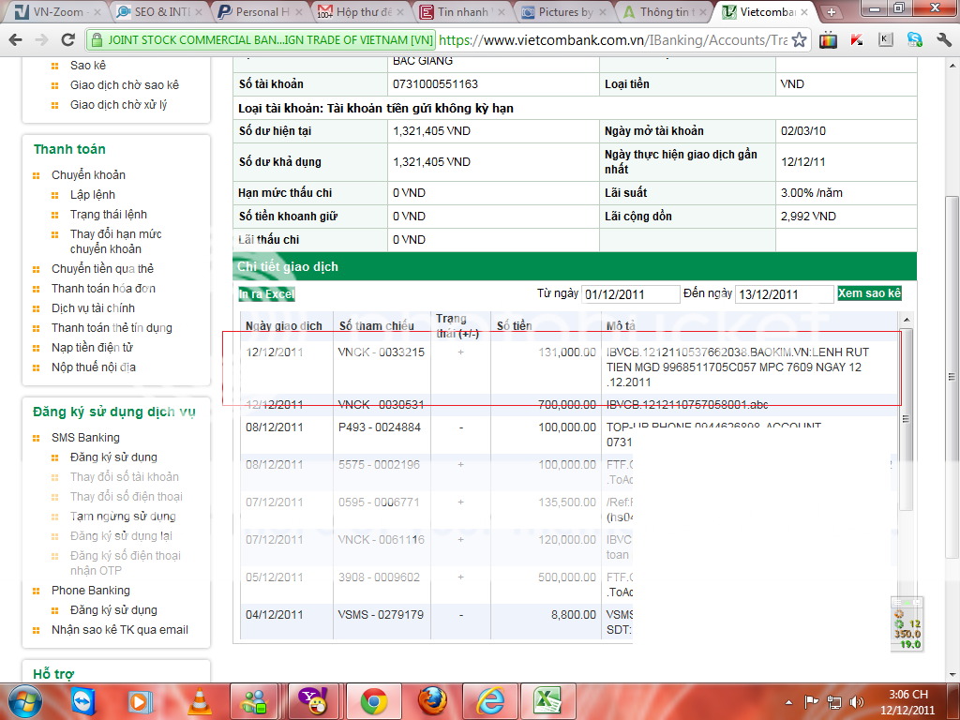Launch VLC media player from taskbar

click(200, 701)
